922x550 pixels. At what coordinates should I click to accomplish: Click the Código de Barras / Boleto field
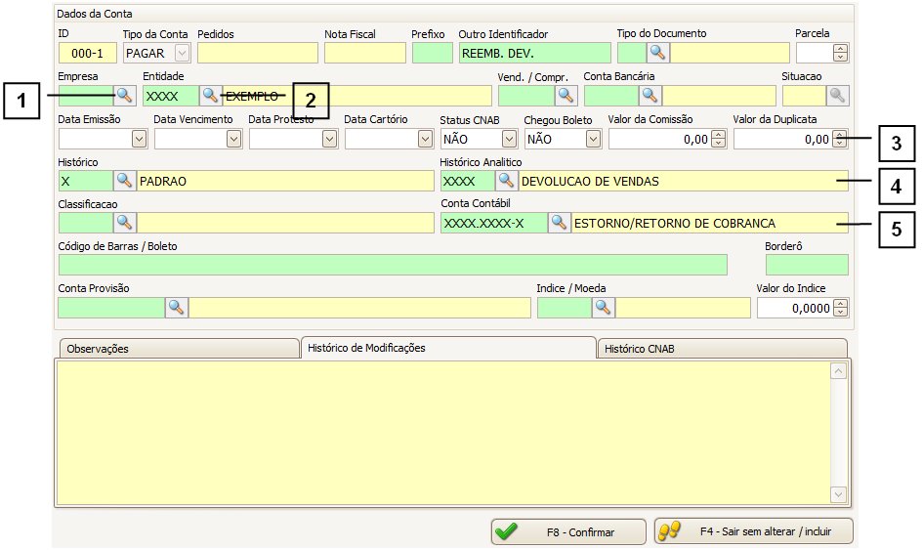[x=392, y=265]
